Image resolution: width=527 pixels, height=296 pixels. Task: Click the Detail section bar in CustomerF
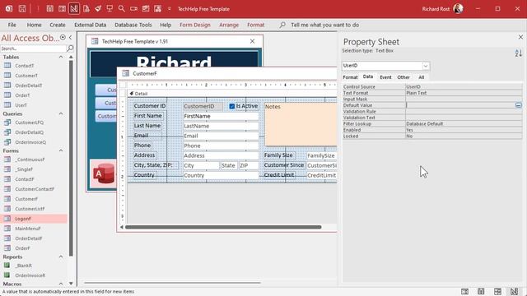(232, 94)
